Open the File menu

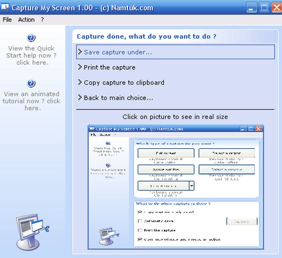7,19
